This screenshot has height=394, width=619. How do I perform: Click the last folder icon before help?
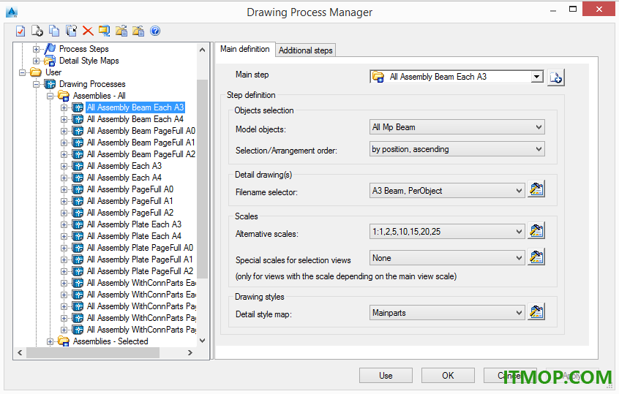[x=138, y=31]
